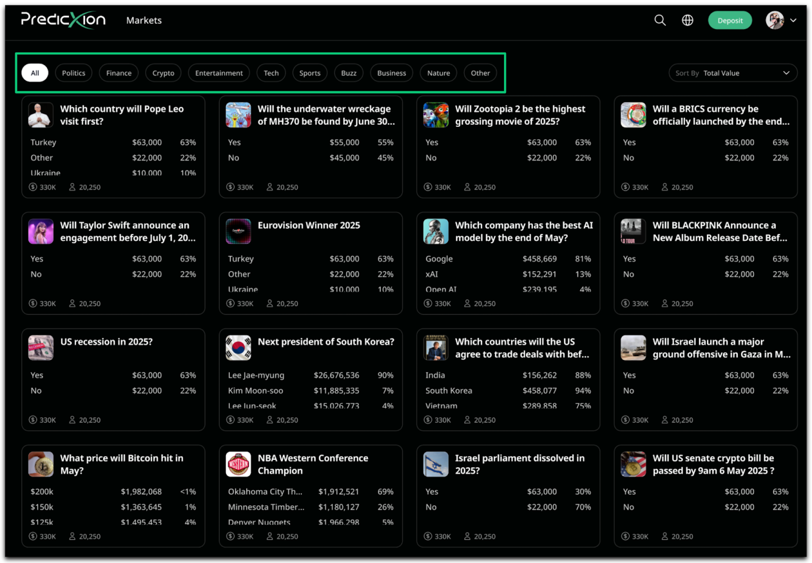
Task: Go to the Markets page link
Action: (144, 20)
